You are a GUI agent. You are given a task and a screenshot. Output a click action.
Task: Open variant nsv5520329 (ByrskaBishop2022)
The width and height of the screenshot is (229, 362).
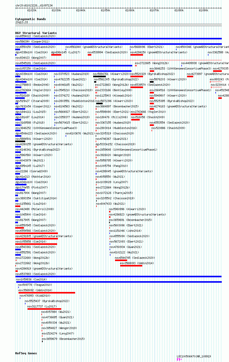point(153,74)
